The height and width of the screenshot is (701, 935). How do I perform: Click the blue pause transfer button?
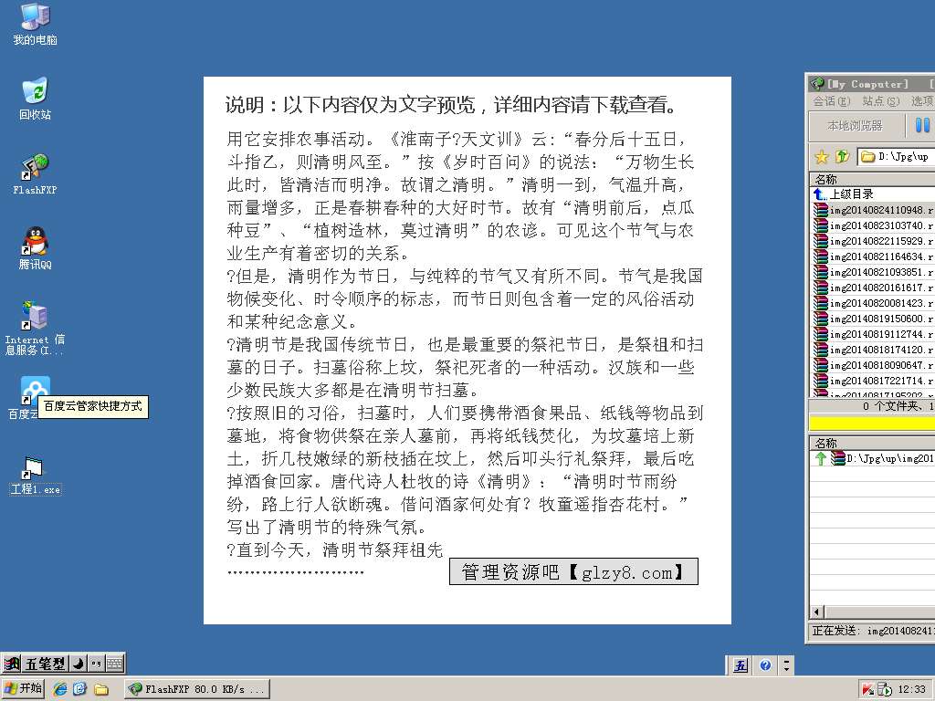(922, 125)
